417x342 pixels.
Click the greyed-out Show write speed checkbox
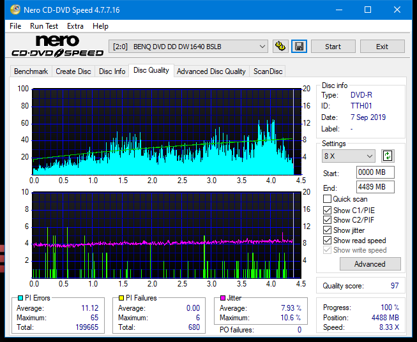coord(327,250)
